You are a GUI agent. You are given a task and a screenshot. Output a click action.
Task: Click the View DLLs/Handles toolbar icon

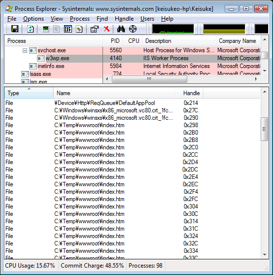pos(79,29)
